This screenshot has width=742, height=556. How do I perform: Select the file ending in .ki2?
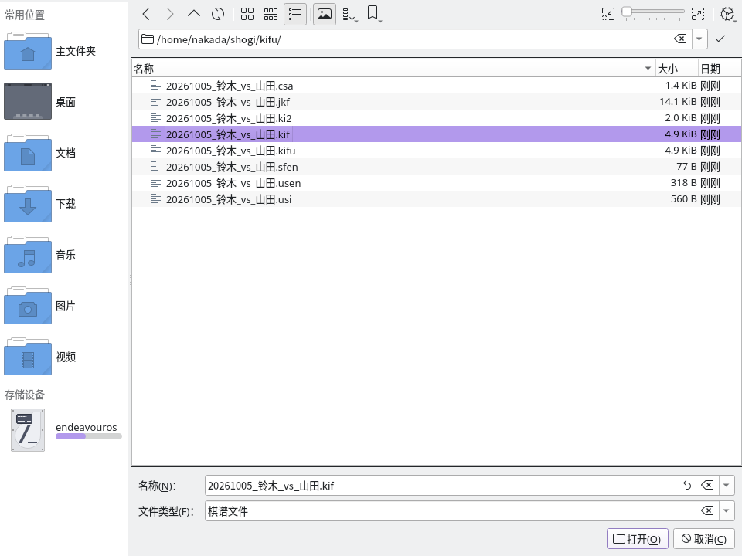(x=436, y=118)
